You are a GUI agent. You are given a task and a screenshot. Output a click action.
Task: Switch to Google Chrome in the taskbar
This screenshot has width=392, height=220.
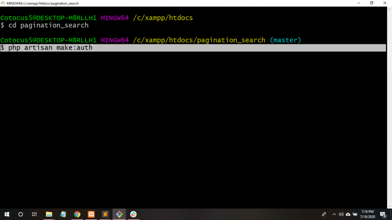pos(77,214)
